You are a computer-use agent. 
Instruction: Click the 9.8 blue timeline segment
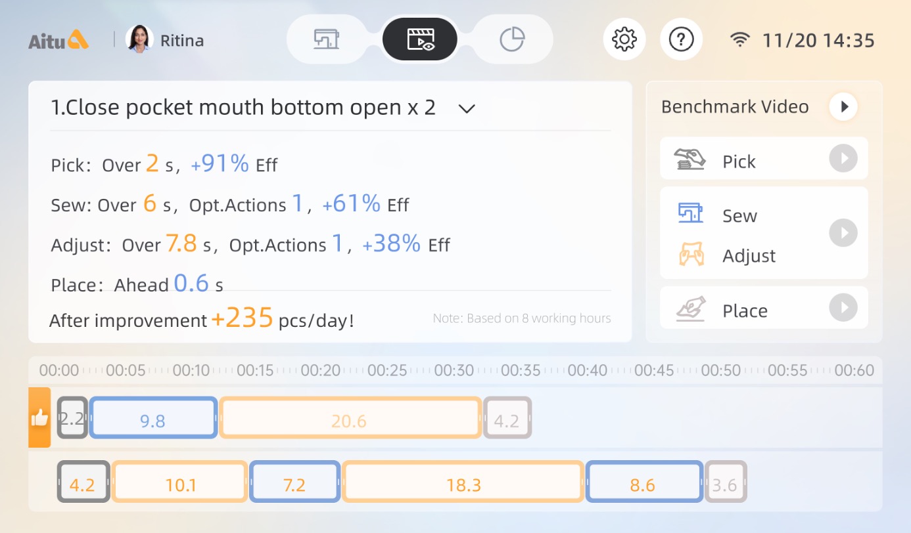(x=152, y=418)
